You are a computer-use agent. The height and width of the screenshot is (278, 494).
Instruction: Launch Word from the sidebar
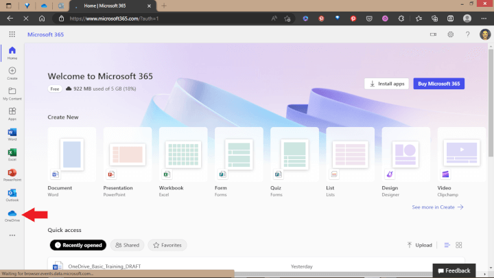(x=12, y=135)
